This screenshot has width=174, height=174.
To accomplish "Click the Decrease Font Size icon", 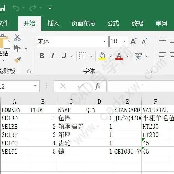I will click(144, 41).
